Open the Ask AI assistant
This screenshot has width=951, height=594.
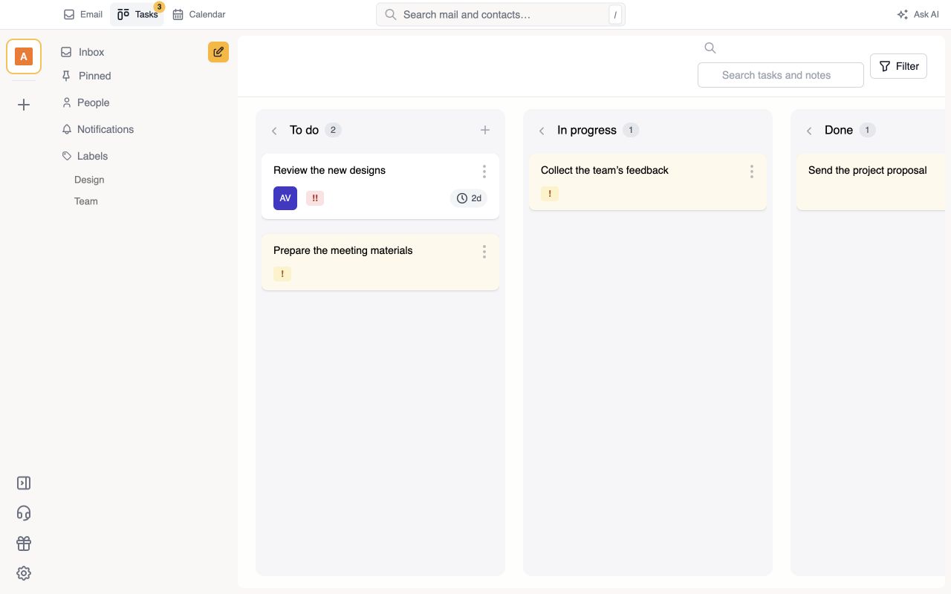918,14
